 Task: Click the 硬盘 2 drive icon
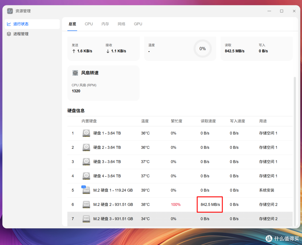(86, 147)
